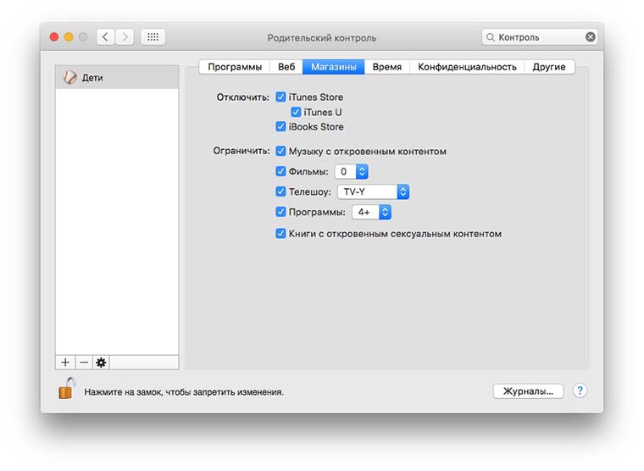Show all preferences via grid icon
Image resolution: width=644 pixels, height=471 pixels.
(153, 37)
